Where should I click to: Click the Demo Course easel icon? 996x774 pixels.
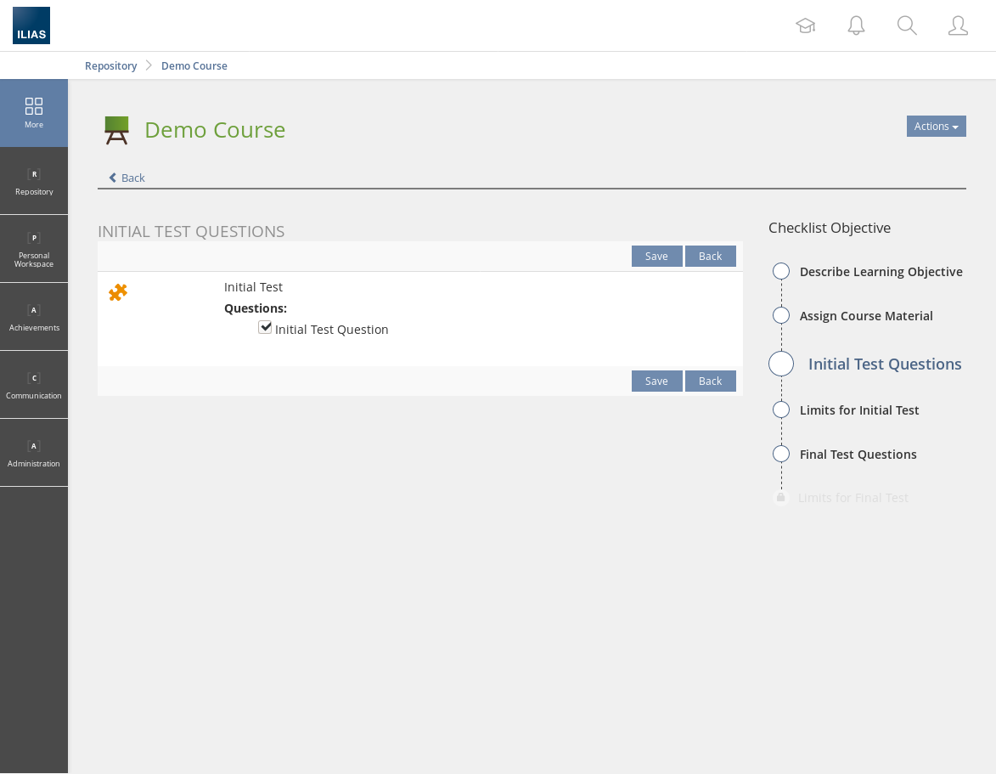117,130
